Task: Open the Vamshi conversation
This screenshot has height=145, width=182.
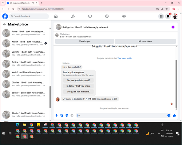Action: [25, 53]
